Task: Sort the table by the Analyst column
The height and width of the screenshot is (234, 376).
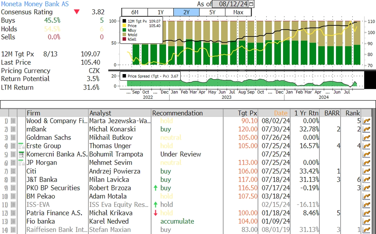Action: 120,113
